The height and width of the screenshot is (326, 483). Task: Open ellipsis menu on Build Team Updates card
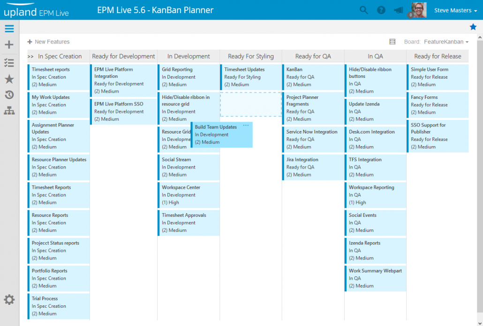click(246, 126)
